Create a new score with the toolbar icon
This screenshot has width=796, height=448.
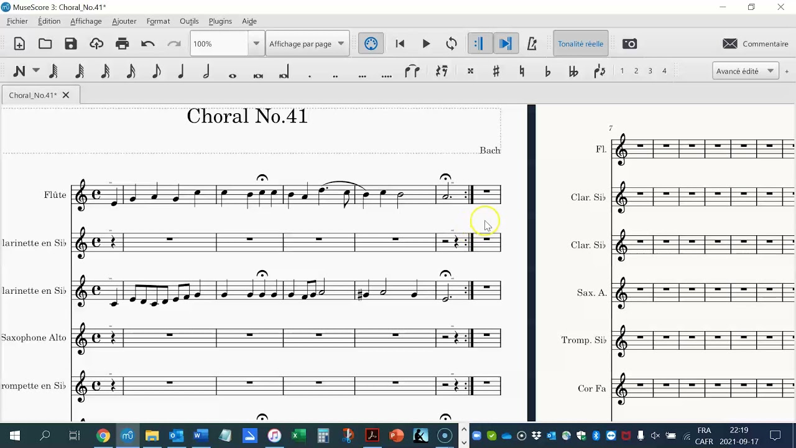coord(19,44)
